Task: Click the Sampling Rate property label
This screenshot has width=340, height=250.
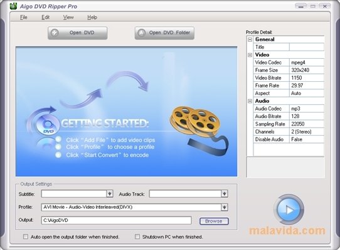Action: (270, 124)
